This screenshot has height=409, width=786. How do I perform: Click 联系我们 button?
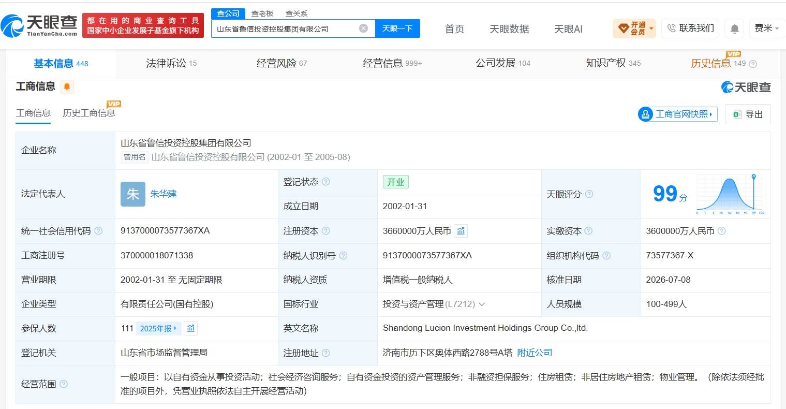(x=691, y=28)
